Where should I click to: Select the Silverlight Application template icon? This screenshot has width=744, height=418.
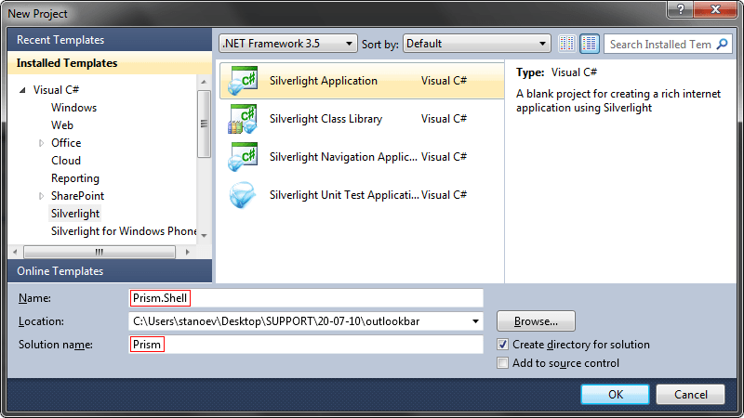[243, 81]
